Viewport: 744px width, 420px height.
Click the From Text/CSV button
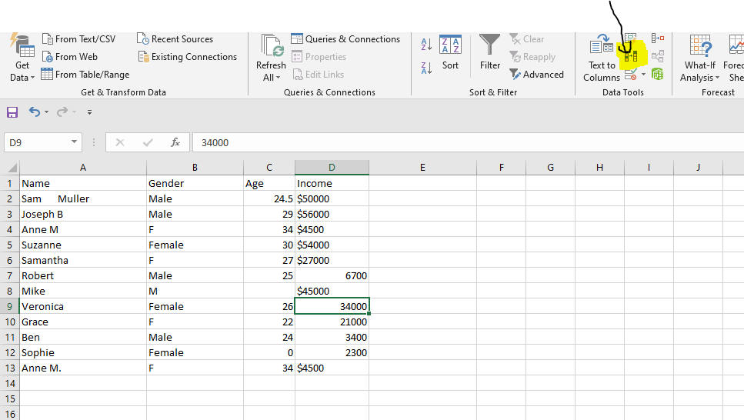(x=78, y=39)
